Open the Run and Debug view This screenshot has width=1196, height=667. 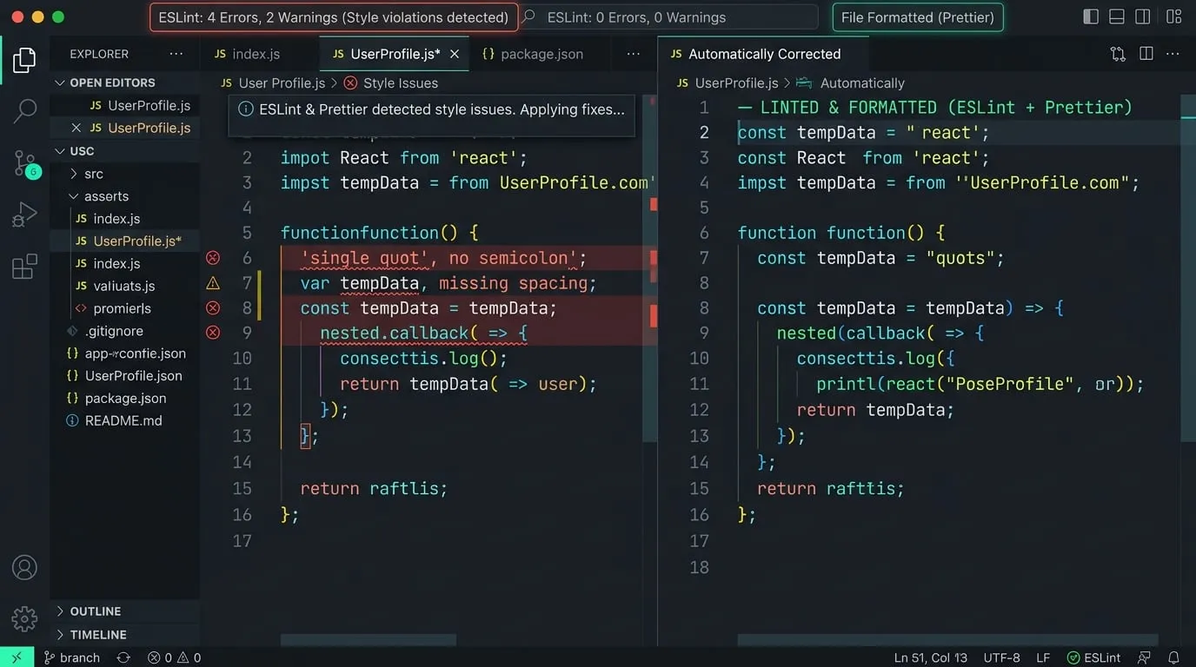pos(24,215)
